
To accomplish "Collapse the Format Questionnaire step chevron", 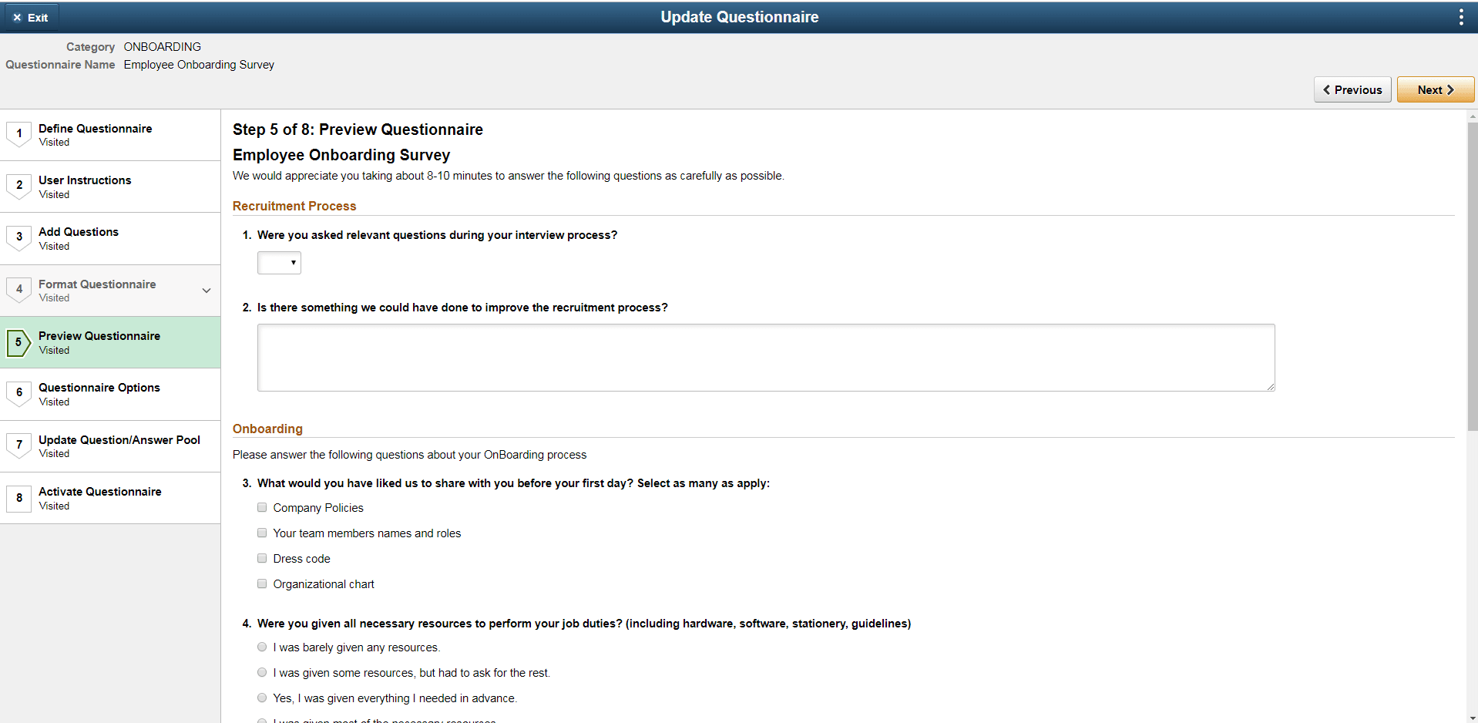I will [x=206, y=291].
